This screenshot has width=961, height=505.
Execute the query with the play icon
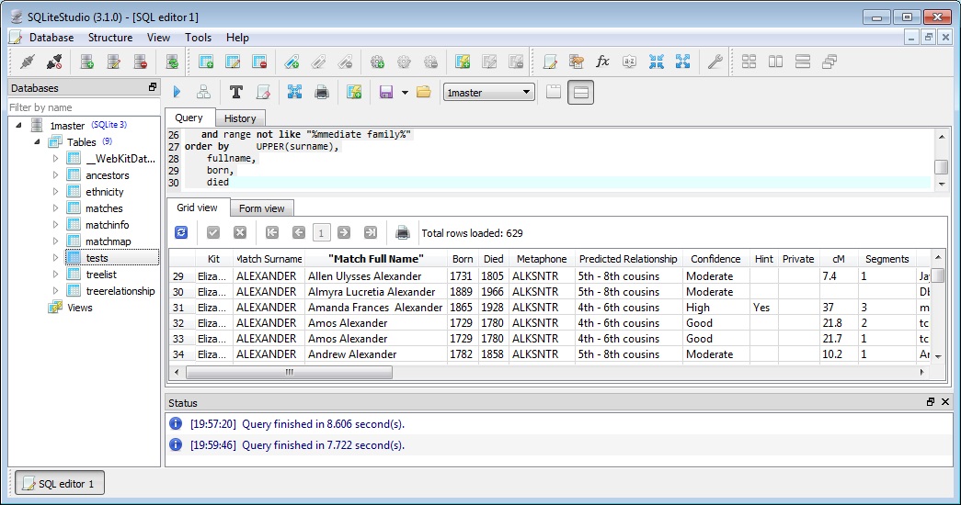pyautogui.click(x=177, y=93)
